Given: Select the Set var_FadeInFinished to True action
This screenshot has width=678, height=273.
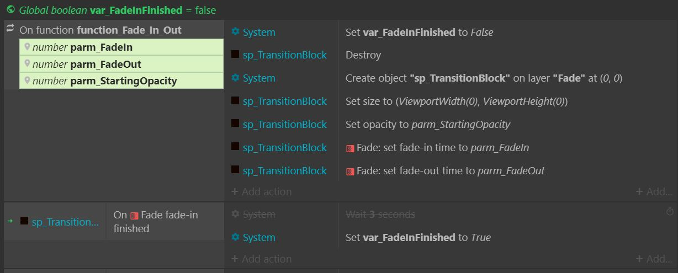Looking at the screenshot, I should tap(418, 238).
